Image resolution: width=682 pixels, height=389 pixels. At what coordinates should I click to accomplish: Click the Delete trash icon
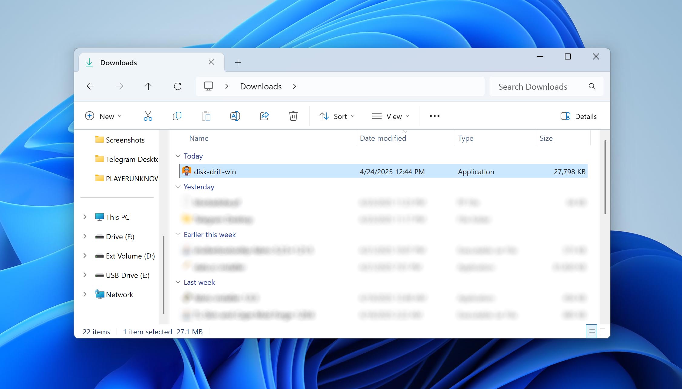click(x=293, y=116)
